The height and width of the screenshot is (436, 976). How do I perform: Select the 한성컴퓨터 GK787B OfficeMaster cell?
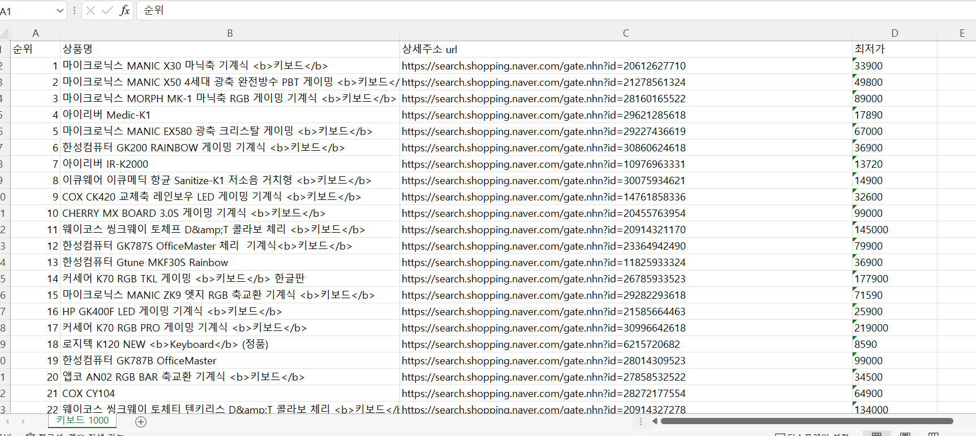click(230, 360)
